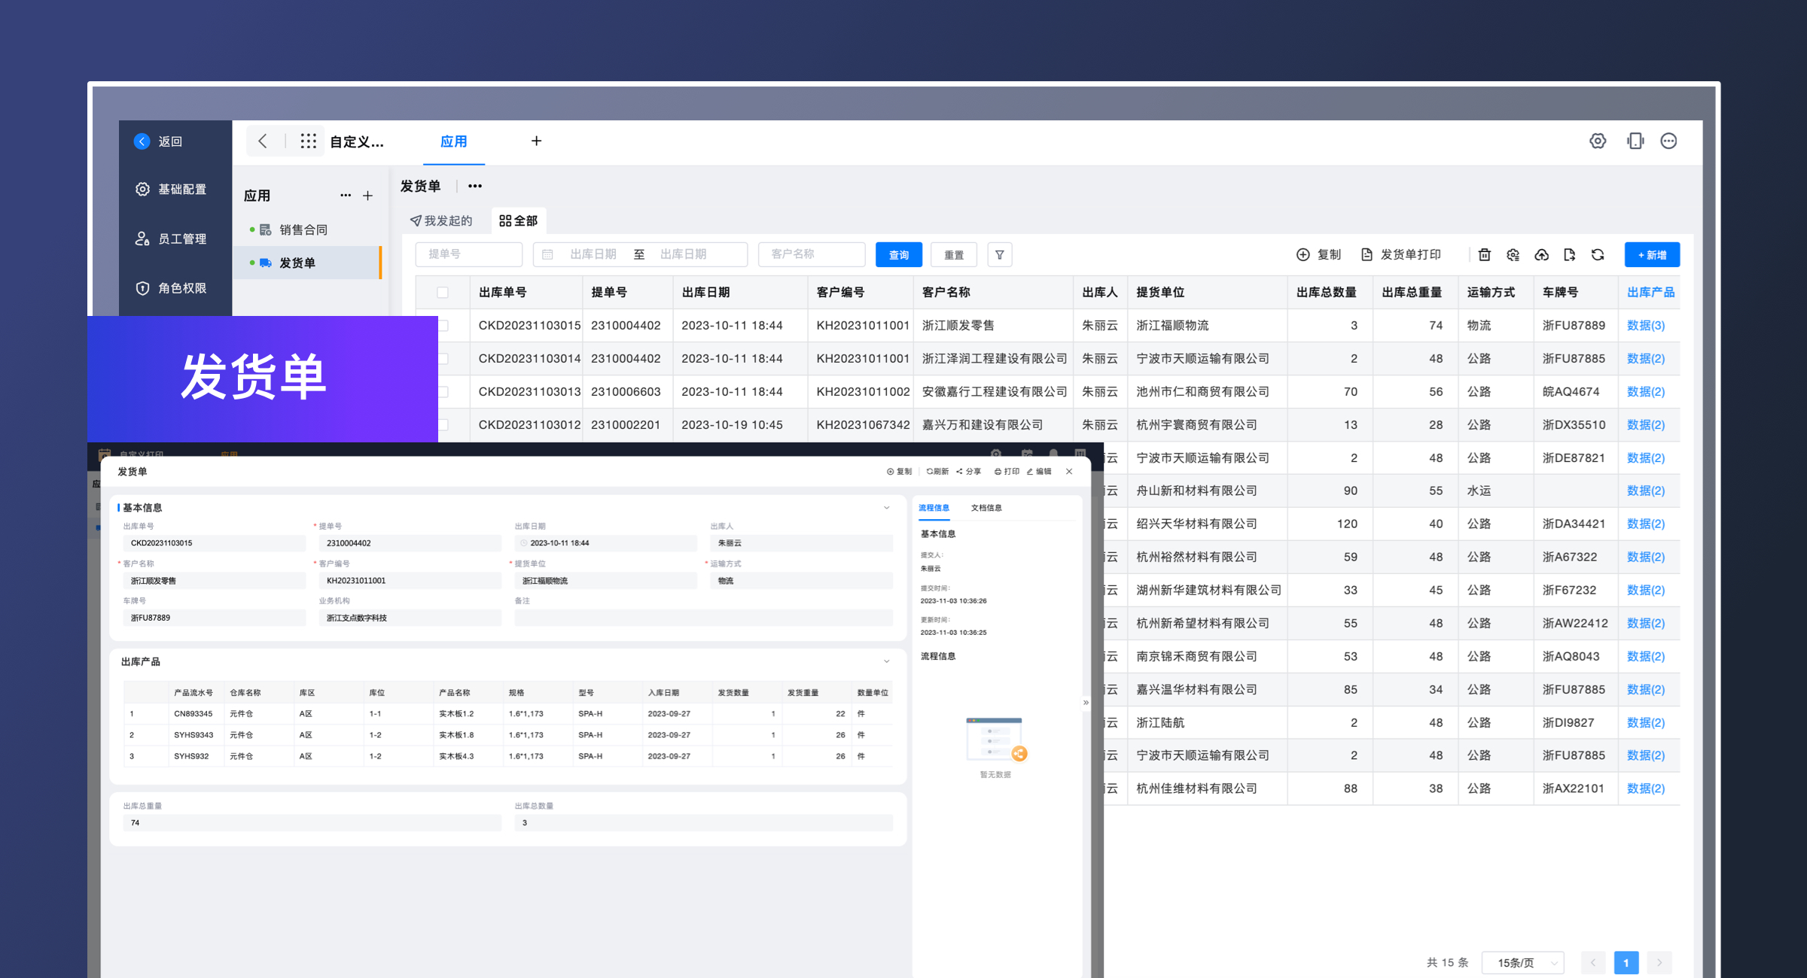1807x978 pixels.
Task: Check the row checkbox for CKD20231103014
Action: (x=443, y=359)
